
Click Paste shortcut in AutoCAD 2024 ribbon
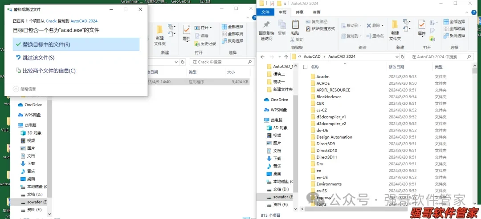coord(321,29)
